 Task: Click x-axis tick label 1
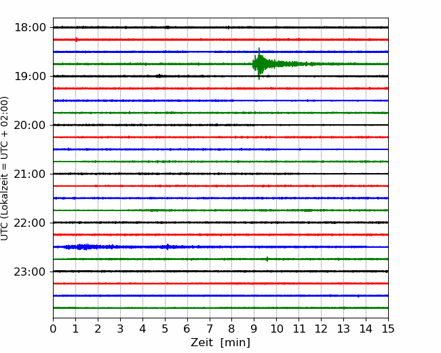coord(75,329)
